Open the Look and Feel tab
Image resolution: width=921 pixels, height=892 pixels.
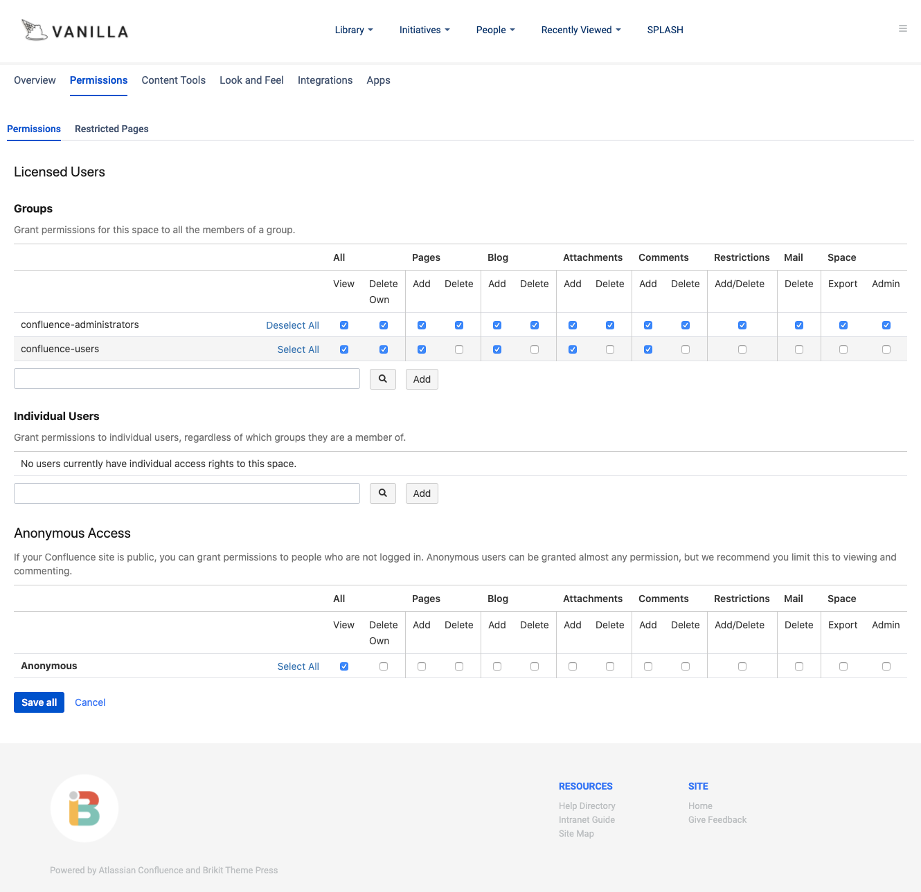point(251,80)
